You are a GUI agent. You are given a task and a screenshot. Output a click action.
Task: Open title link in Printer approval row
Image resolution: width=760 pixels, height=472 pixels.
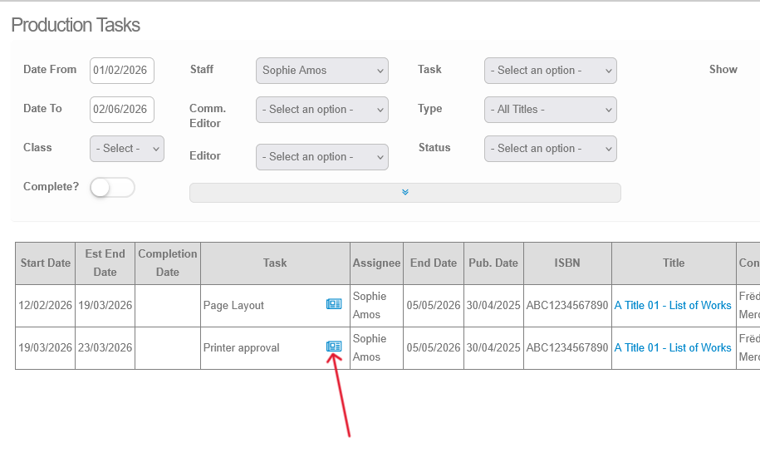tap(672, 347)
